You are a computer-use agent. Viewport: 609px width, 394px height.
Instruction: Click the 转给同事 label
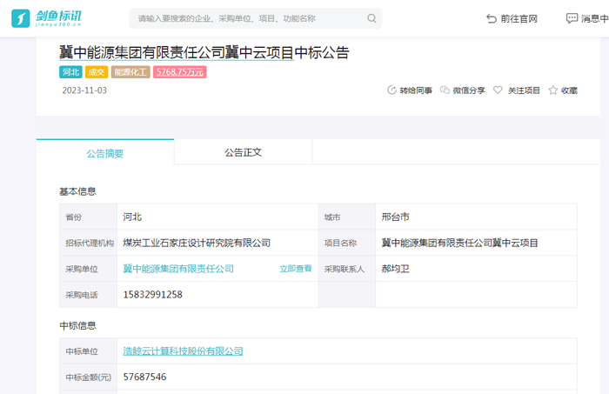click(x=416, y=90)
